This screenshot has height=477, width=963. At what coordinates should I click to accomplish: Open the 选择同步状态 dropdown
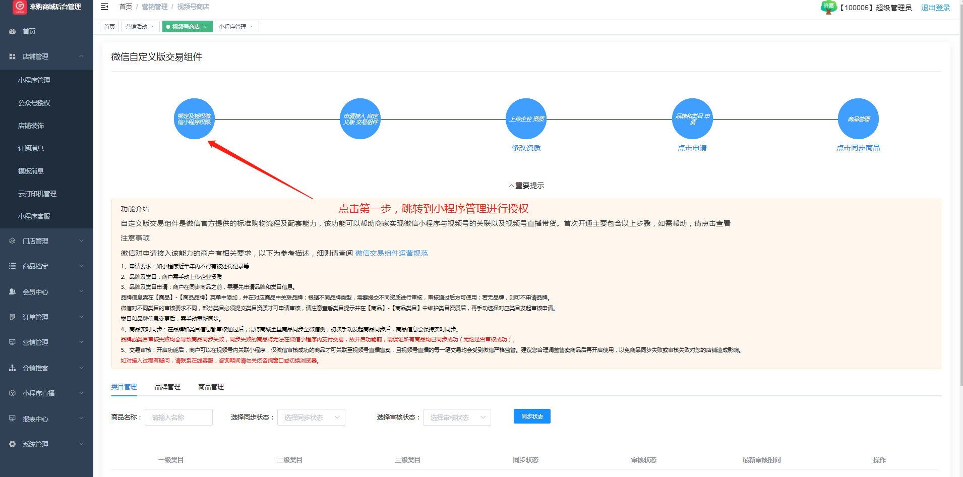tap(311, 418)
